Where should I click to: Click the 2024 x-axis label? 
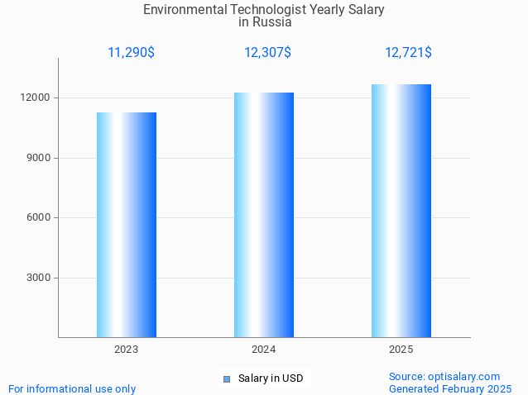click(264, 350)
